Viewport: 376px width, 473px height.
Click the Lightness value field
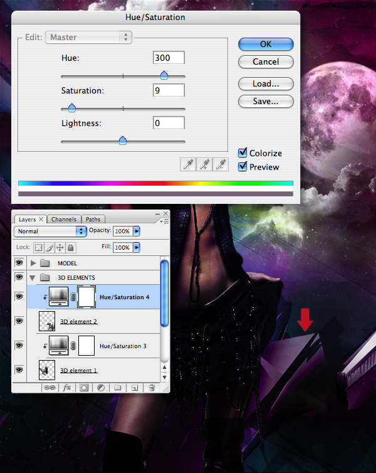tap(169, 123)
